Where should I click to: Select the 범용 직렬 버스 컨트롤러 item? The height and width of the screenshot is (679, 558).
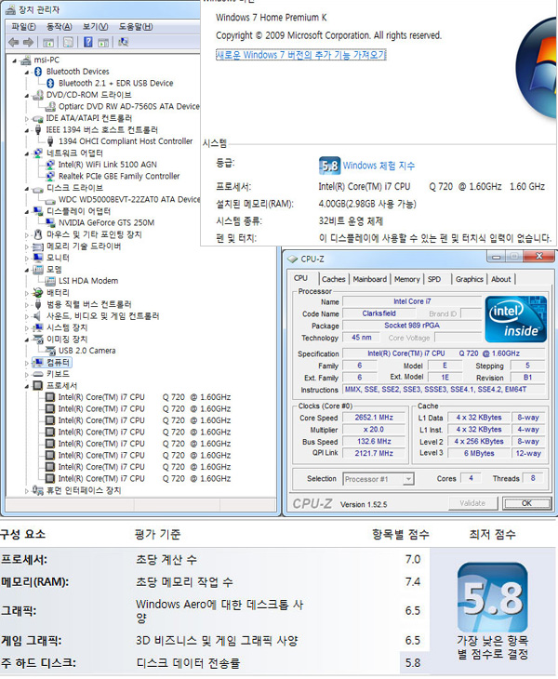(88, 304)
